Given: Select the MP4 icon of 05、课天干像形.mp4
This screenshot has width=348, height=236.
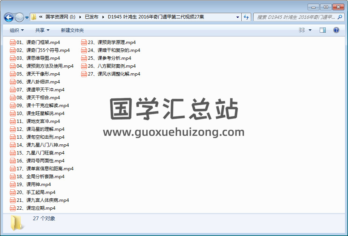Looking at the screenshot, I should click(13, 74).
